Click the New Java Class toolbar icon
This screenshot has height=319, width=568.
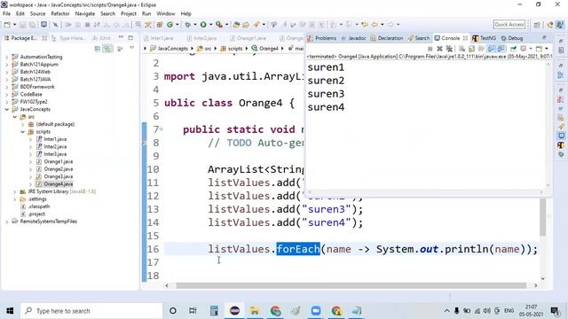pyautogui.click(x=170, y=25)
